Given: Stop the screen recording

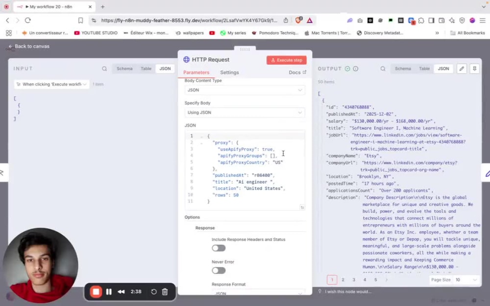Looking at the screenshot, I should (x=96, y=292).
